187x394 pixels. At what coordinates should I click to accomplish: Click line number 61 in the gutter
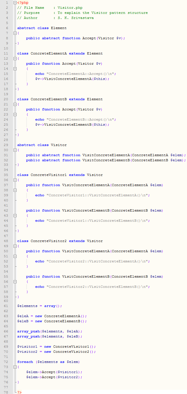click(x=6, y=306)
